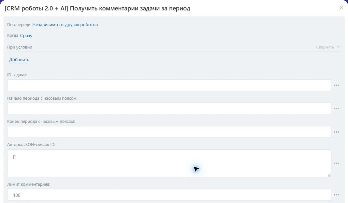Open the three-dots menu beside Начало периода field

[x=336, y=109]
